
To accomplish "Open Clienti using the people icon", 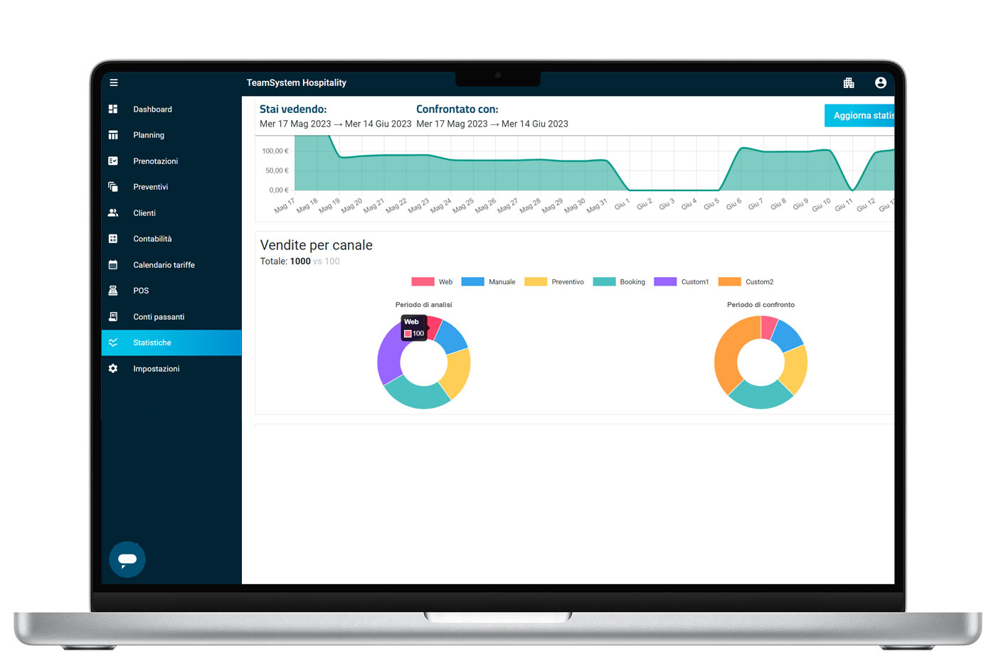I will (x=113, y=213).
